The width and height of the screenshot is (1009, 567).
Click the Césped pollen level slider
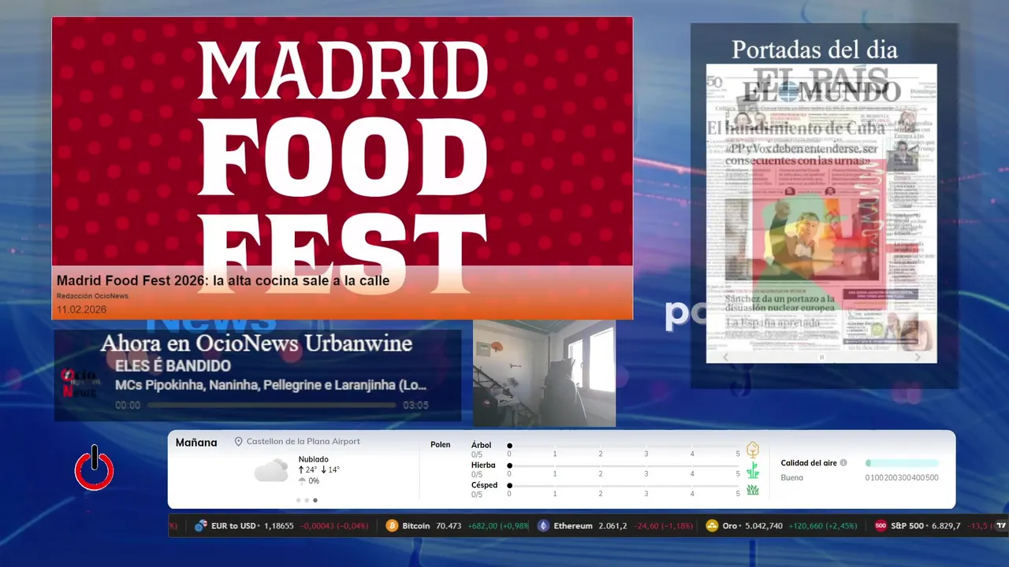point(624,486)
